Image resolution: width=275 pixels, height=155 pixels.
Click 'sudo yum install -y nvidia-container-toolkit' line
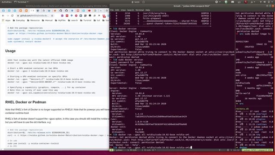tap(33, 143)
